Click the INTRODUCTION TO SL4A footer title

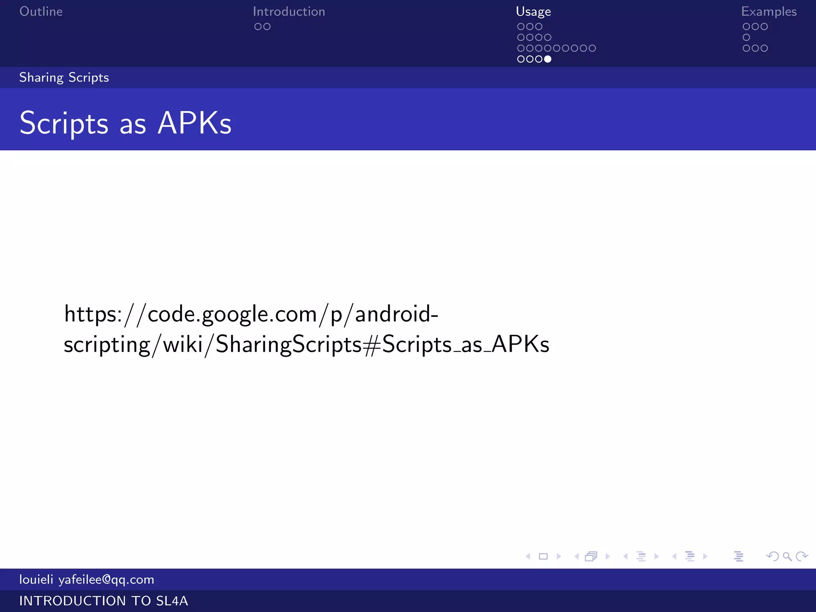coord(104,601)
